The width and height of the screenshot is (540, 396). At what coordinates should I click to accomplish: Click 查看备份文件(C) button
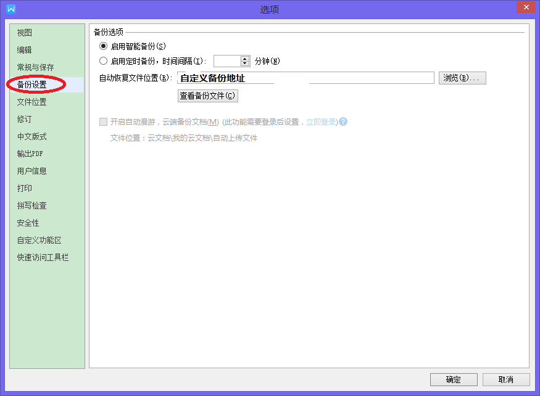coord(207,96)
